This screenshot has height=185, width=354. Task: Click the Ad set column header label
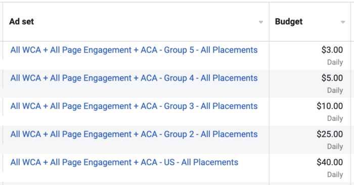pyautogui.click(x=21, y=22)
